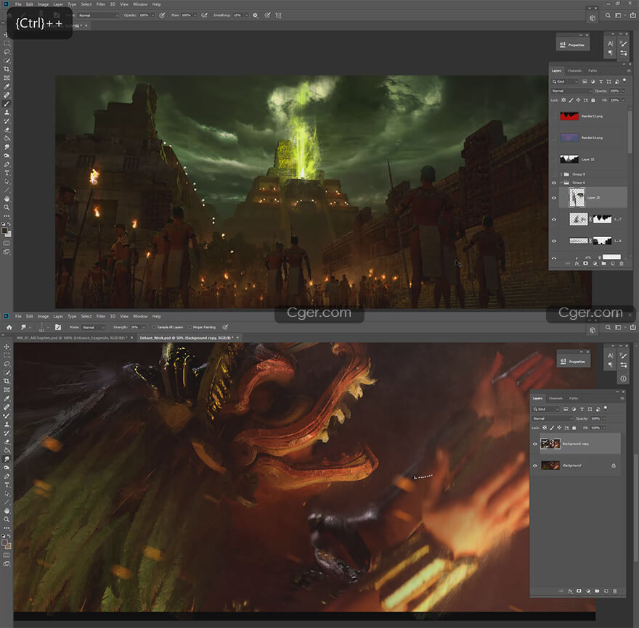Open brush settings gear in top options bar
This screenshot has width=639, height=628.
coord(255,15)
